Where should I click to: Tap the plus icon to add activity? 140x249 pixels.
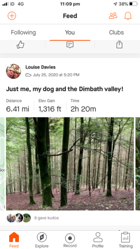pos(12,16)
